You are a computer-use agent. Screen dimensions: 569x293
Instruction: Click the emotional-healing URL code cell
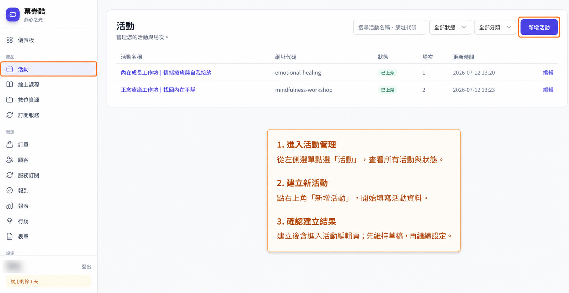point(298,73)
